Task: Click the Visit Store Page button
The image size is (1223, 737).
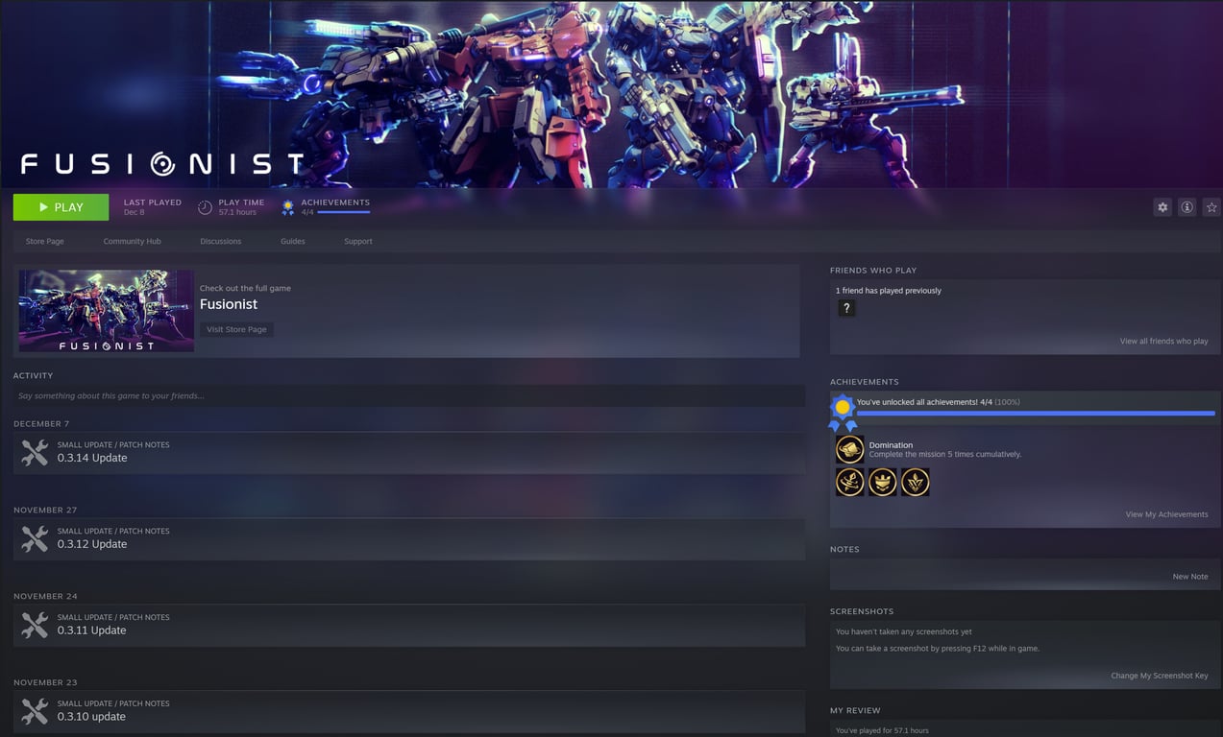Action: click(235, 328)
